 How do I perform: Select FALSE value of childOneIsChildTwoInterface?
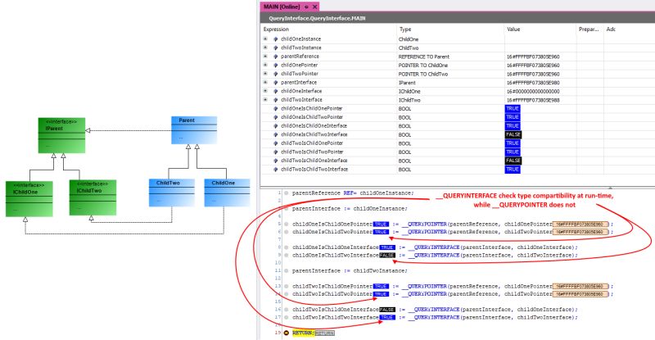coord(513,134)
